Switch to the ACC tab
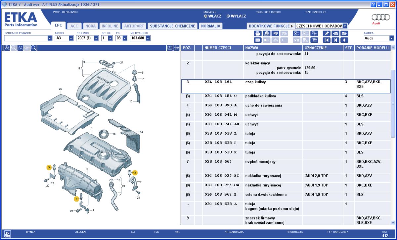 click(x=74, y=26)
